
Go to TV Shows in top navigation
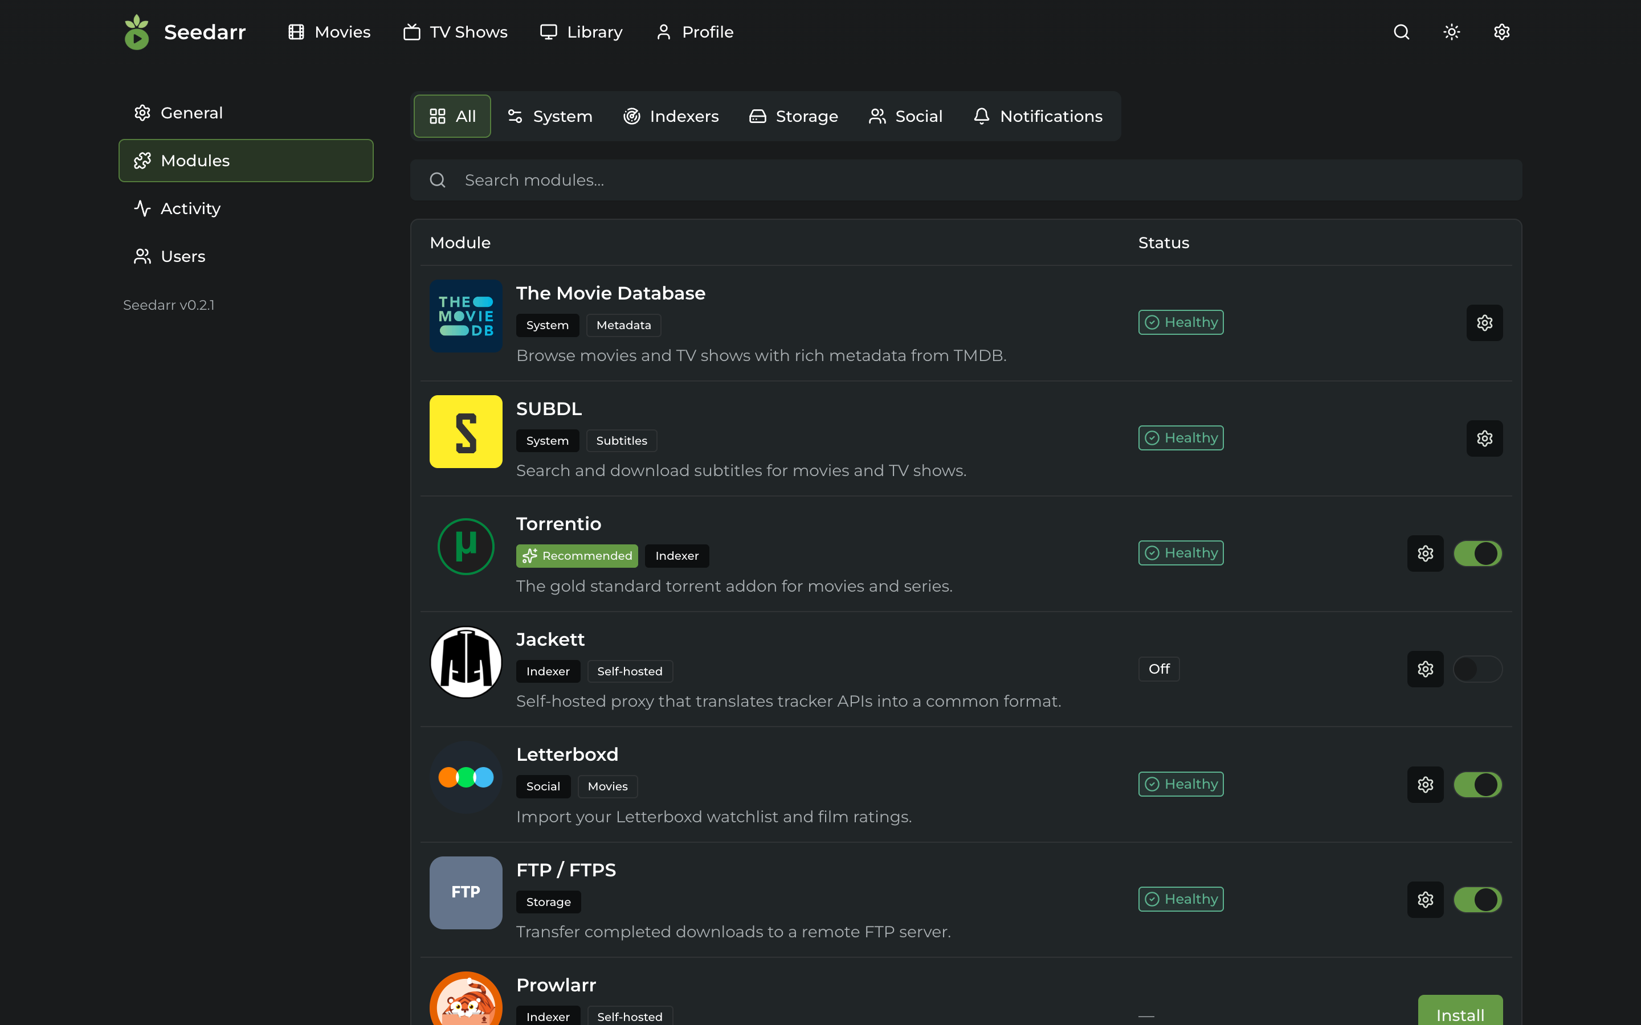point(455,32)
